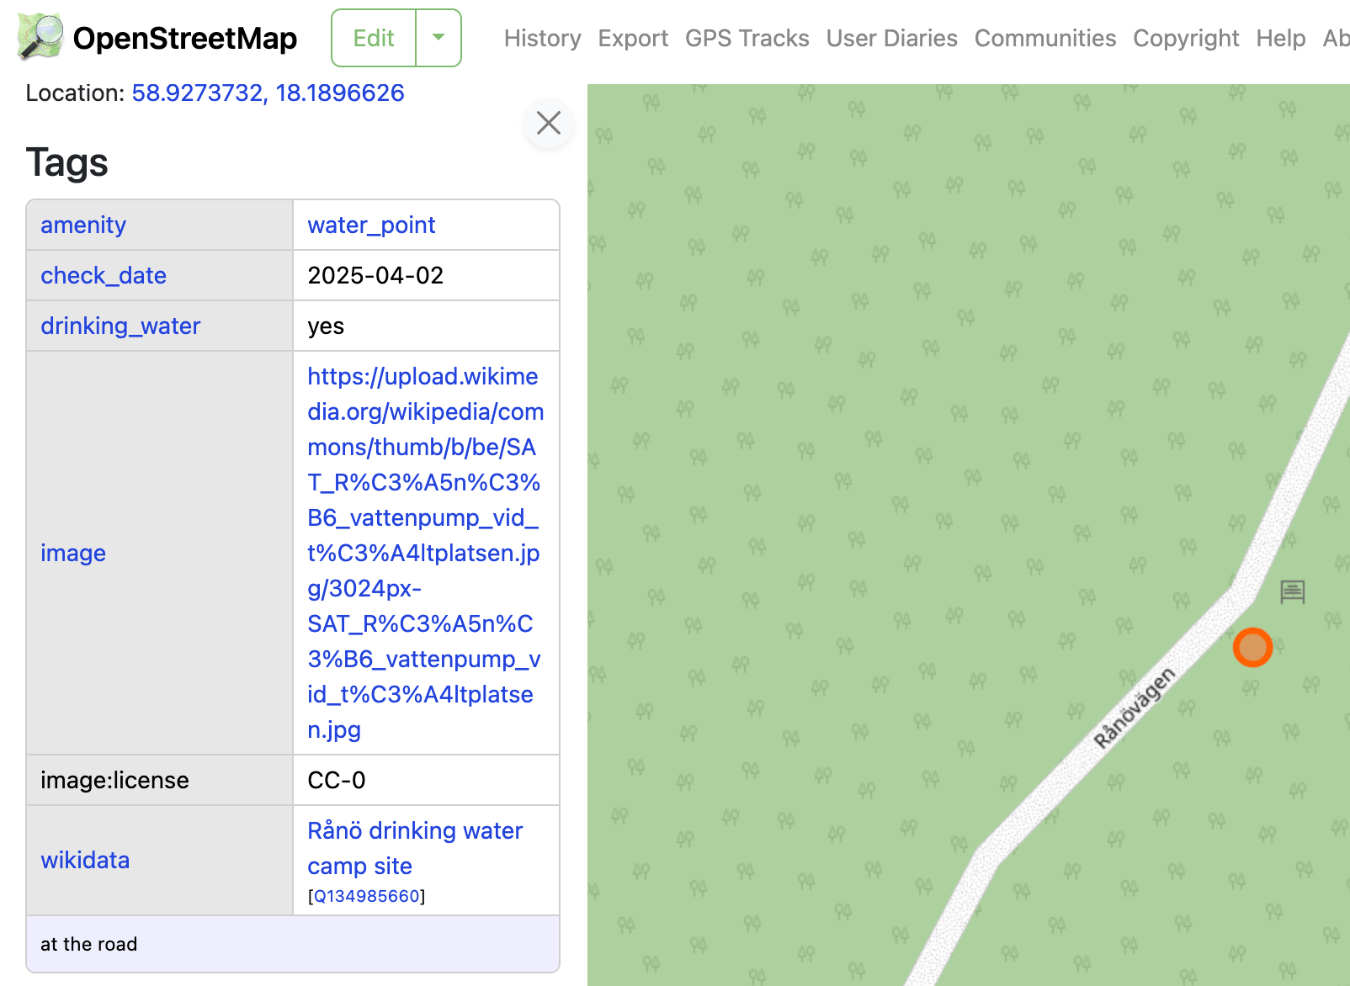The width and height of the screenshot is (1350, 986).
Task: Open the History menu item
Action: [542, 39]
